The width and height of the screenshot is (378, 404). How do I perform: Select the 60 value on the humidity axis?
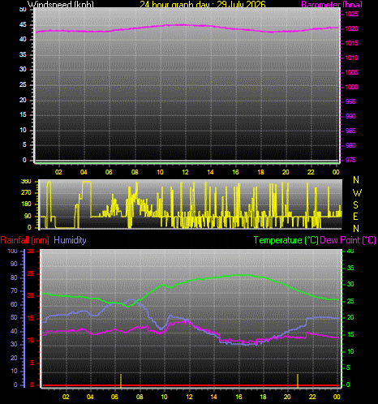14,304
